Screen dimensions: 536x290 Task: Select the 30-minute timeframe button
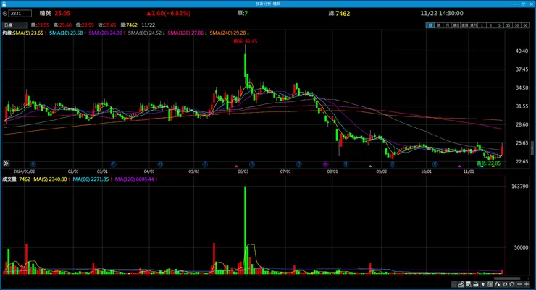[x=516, y=25]
